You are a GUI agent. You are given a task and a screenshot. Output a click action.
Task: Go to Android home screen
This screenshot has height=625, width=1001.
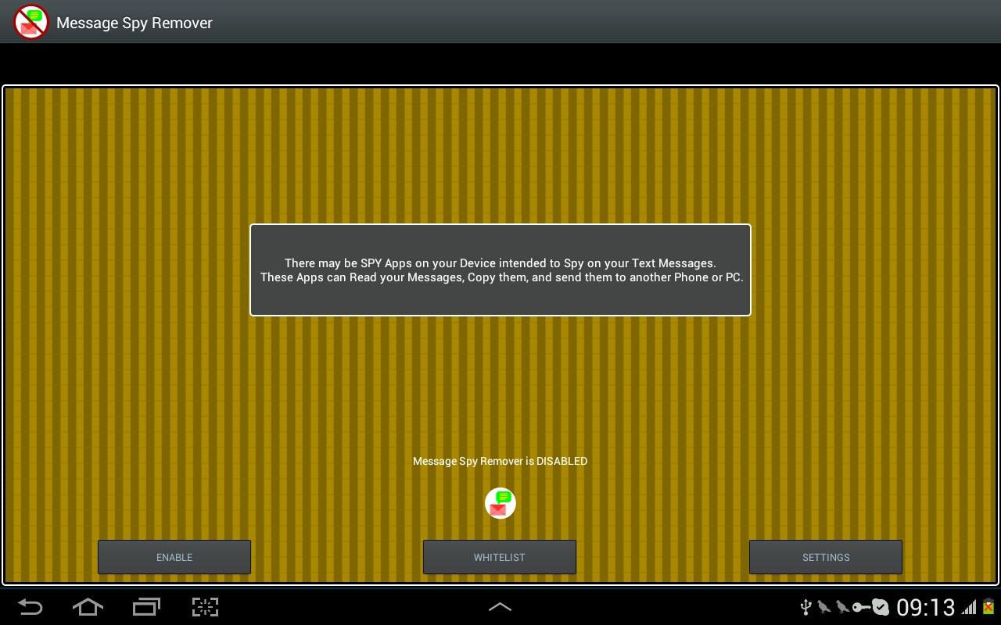(x=88, y=607)
